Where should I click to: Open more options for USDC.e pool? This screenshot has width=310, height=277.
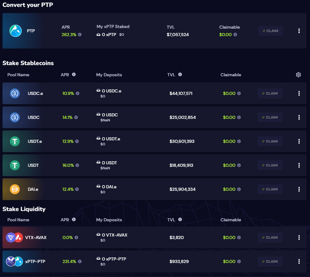tap(299, 93)
